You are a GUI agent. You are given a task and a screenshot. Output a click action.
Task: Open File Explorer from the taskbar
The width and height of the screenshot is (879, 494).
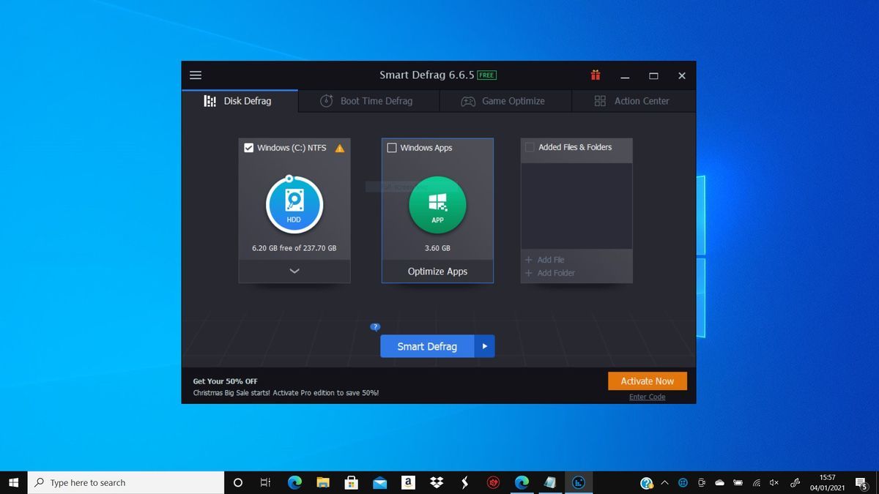coord(323,482)
